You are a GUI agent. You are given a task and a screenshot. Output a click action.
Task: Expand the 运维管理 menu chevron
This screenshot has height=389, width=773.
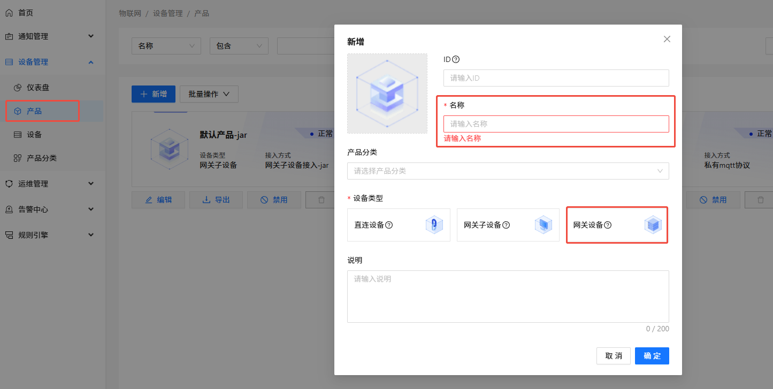tap(91, 184)
